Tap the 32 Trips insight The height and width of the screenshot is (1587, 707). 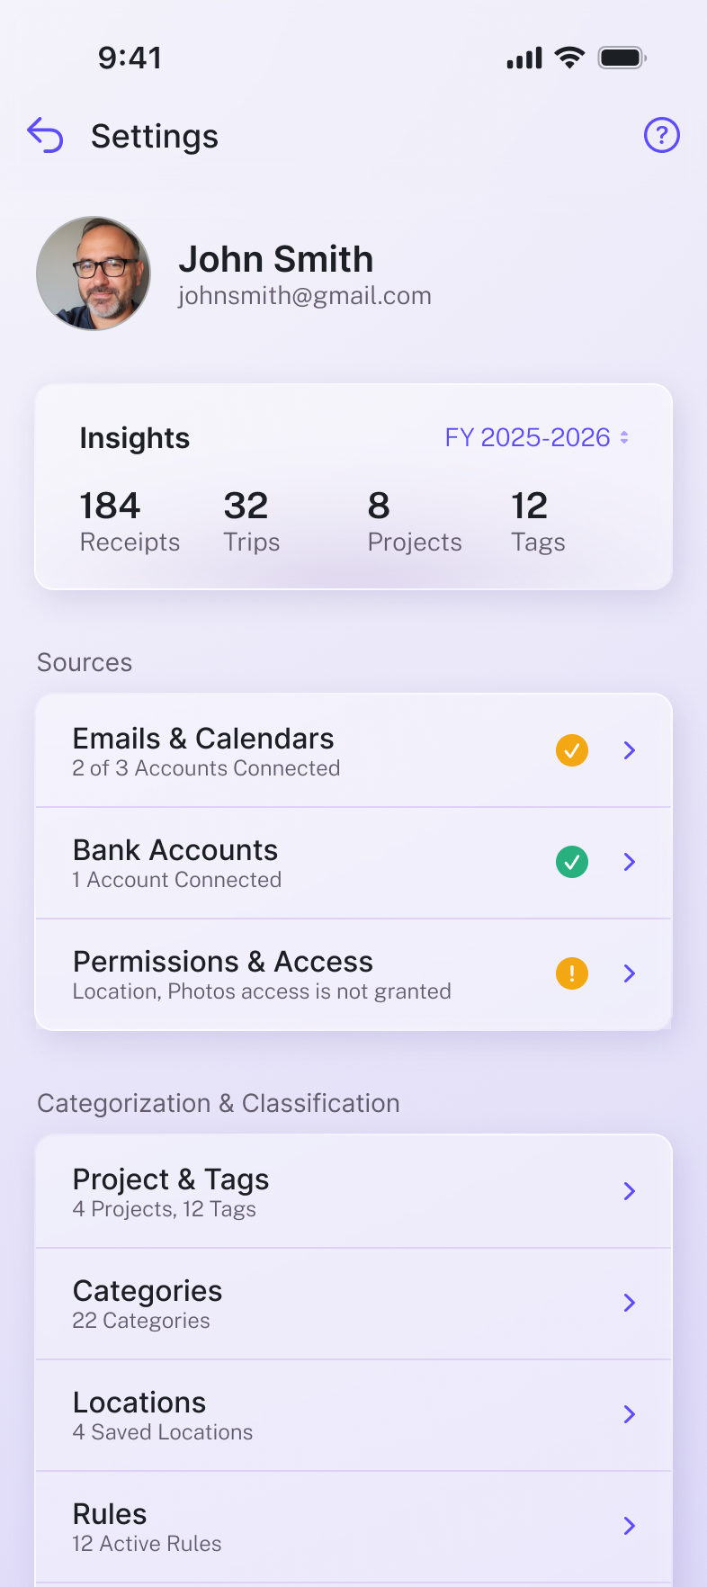point(251,521)
